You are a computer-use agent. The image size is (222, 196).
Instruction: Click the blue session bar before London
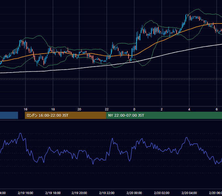click(x=9, y=115)
